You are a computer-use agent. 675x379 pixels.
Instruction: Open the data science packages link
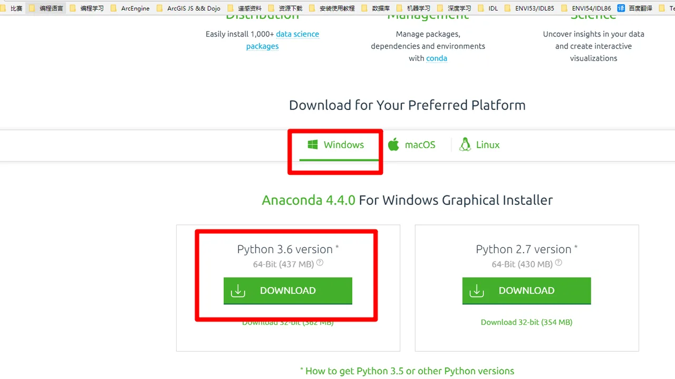283,40
